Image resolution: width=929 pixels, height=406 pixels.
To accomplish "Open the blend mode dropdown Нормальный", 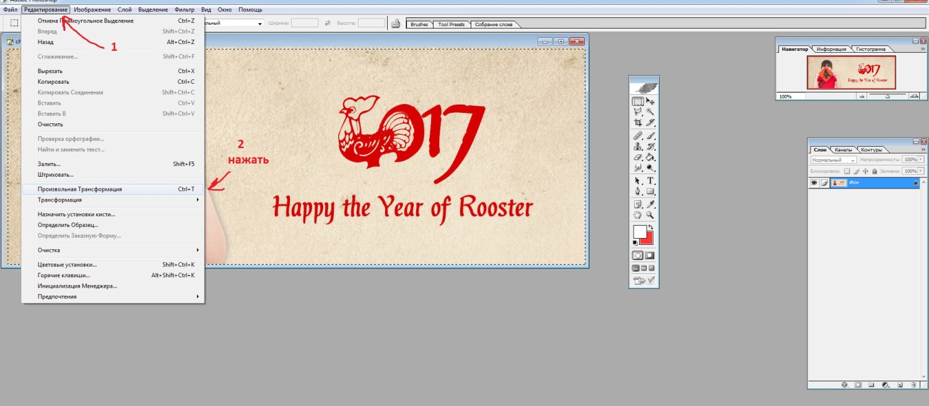I will tap(833, 160).
